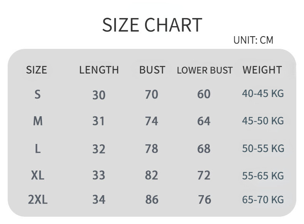
Task: Select the SIZE column header
Action: 37,70
